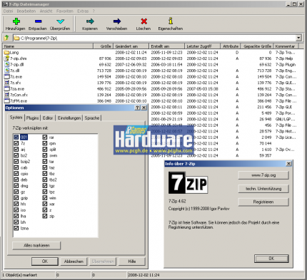Sort by the Letzter Zugriff column header

point(203,46)
